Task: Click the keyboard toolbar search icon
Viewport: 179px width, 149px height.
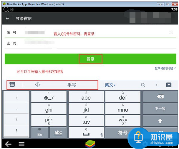Action: pyautogui.click(x=143, y=85)
